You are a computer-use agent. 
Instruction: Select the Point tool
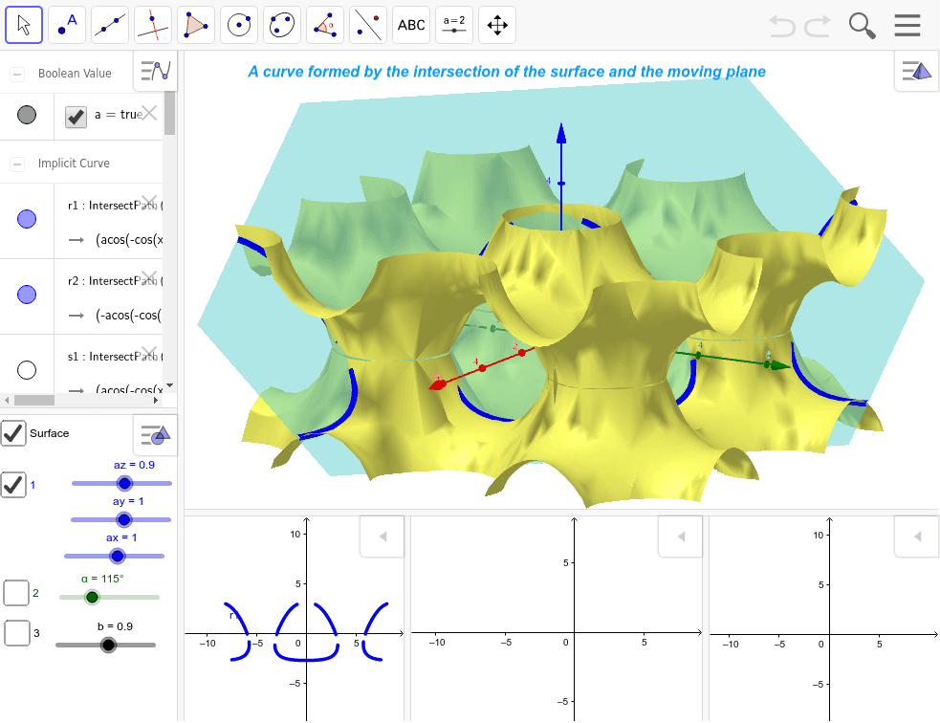pos(66,25)
